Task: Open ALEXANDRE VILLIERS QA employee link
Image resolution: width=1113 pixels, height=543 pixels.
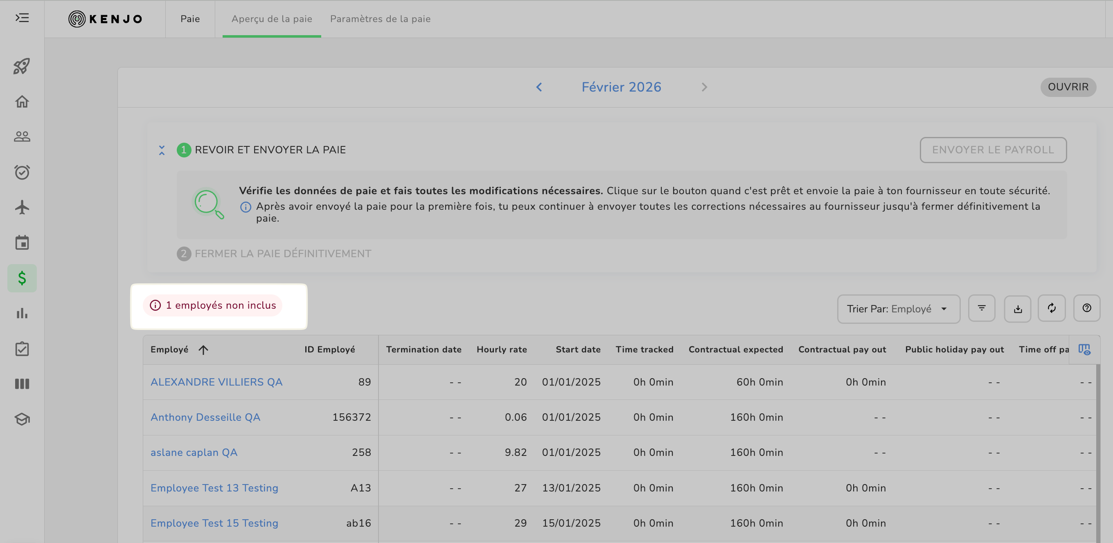Action: 216,382
